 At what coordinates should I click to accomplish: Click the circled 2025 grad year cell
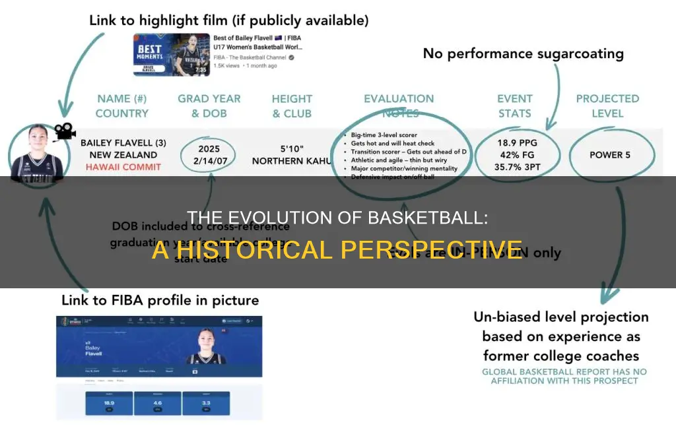pyautogui.click(x=209, y=155)
